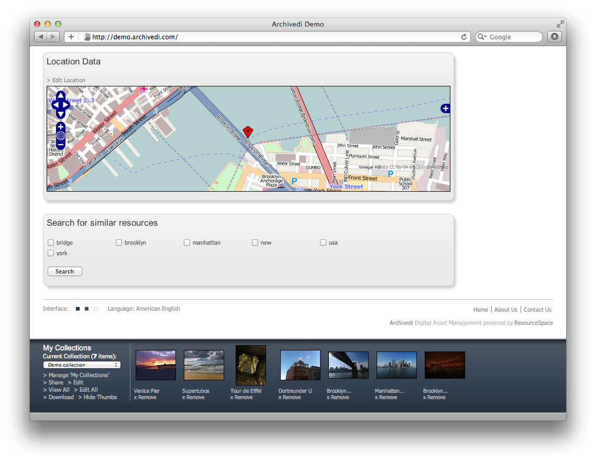Screen dimensions: 596x462
Task: Select dark gray interface color
Action: click(86, 309)
